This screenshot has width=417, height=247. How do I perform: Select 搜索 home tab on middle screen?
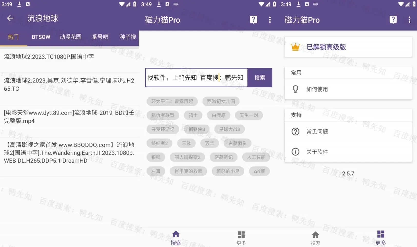pyautogui.click(x=176, y=238)
